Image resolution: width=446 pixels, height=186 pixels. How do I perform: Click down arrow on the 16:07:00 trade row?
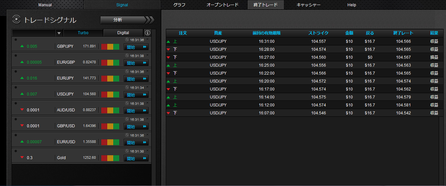(168, 113)
